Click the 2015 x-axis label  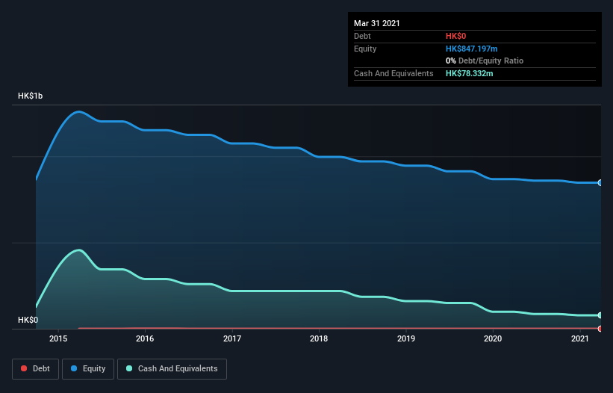(x=58, y=338)
